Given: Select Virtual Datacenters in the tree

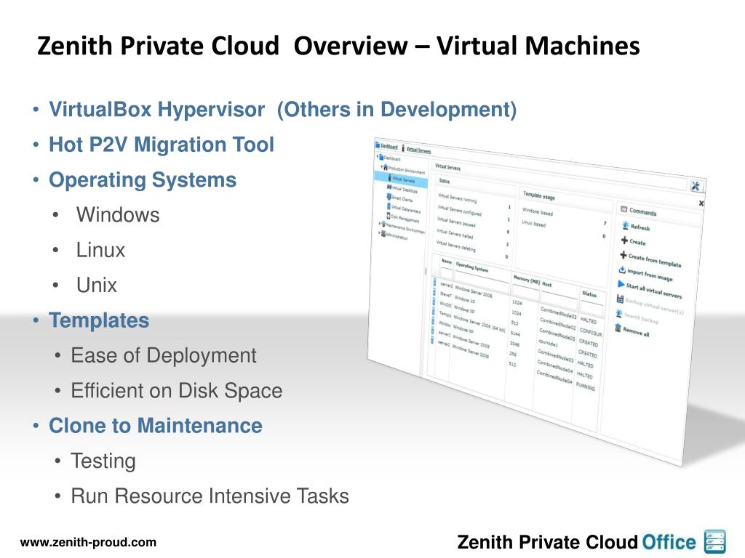Looking at the screenshot, I should 406,209.
